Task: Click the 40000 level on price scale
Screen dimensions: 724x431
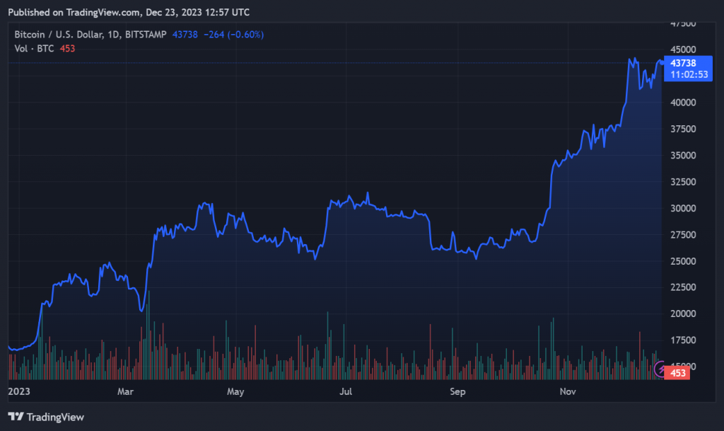Action: (683, 103)
